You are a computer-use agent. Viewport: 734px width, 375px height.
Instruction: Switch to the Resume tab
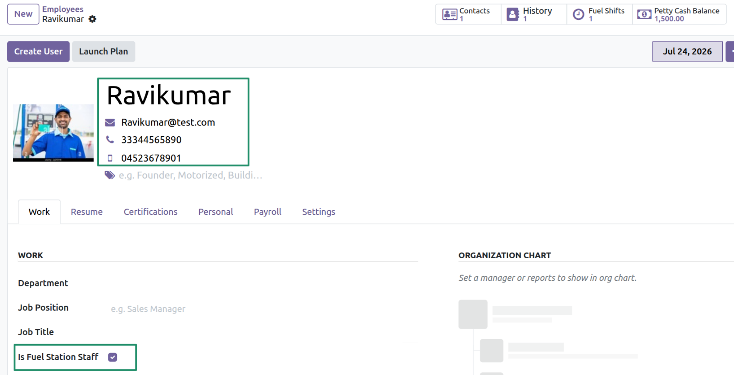click(87, 212)
